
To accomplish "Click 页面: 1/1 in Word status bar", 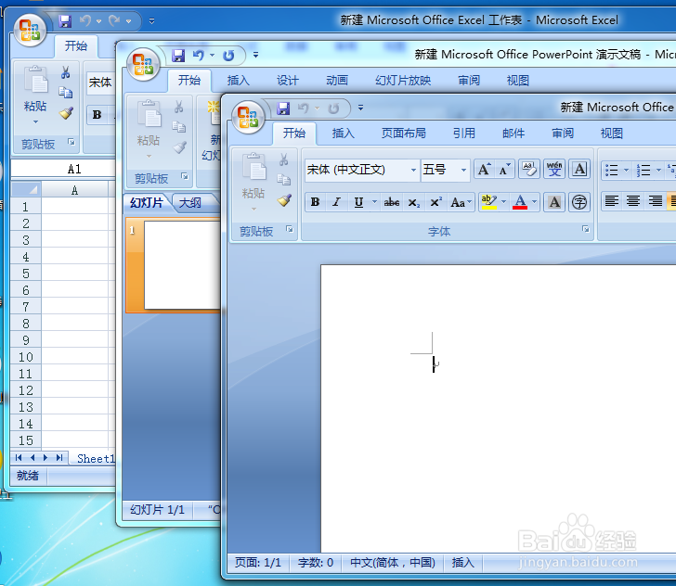I will click(x=258, y=562).
